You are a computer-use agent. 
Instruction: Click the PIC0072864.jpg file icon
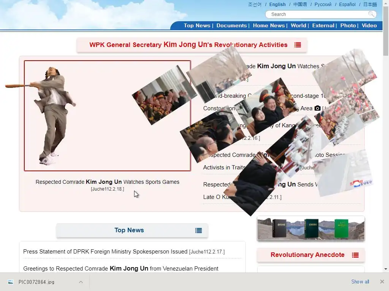pos(10,282)
